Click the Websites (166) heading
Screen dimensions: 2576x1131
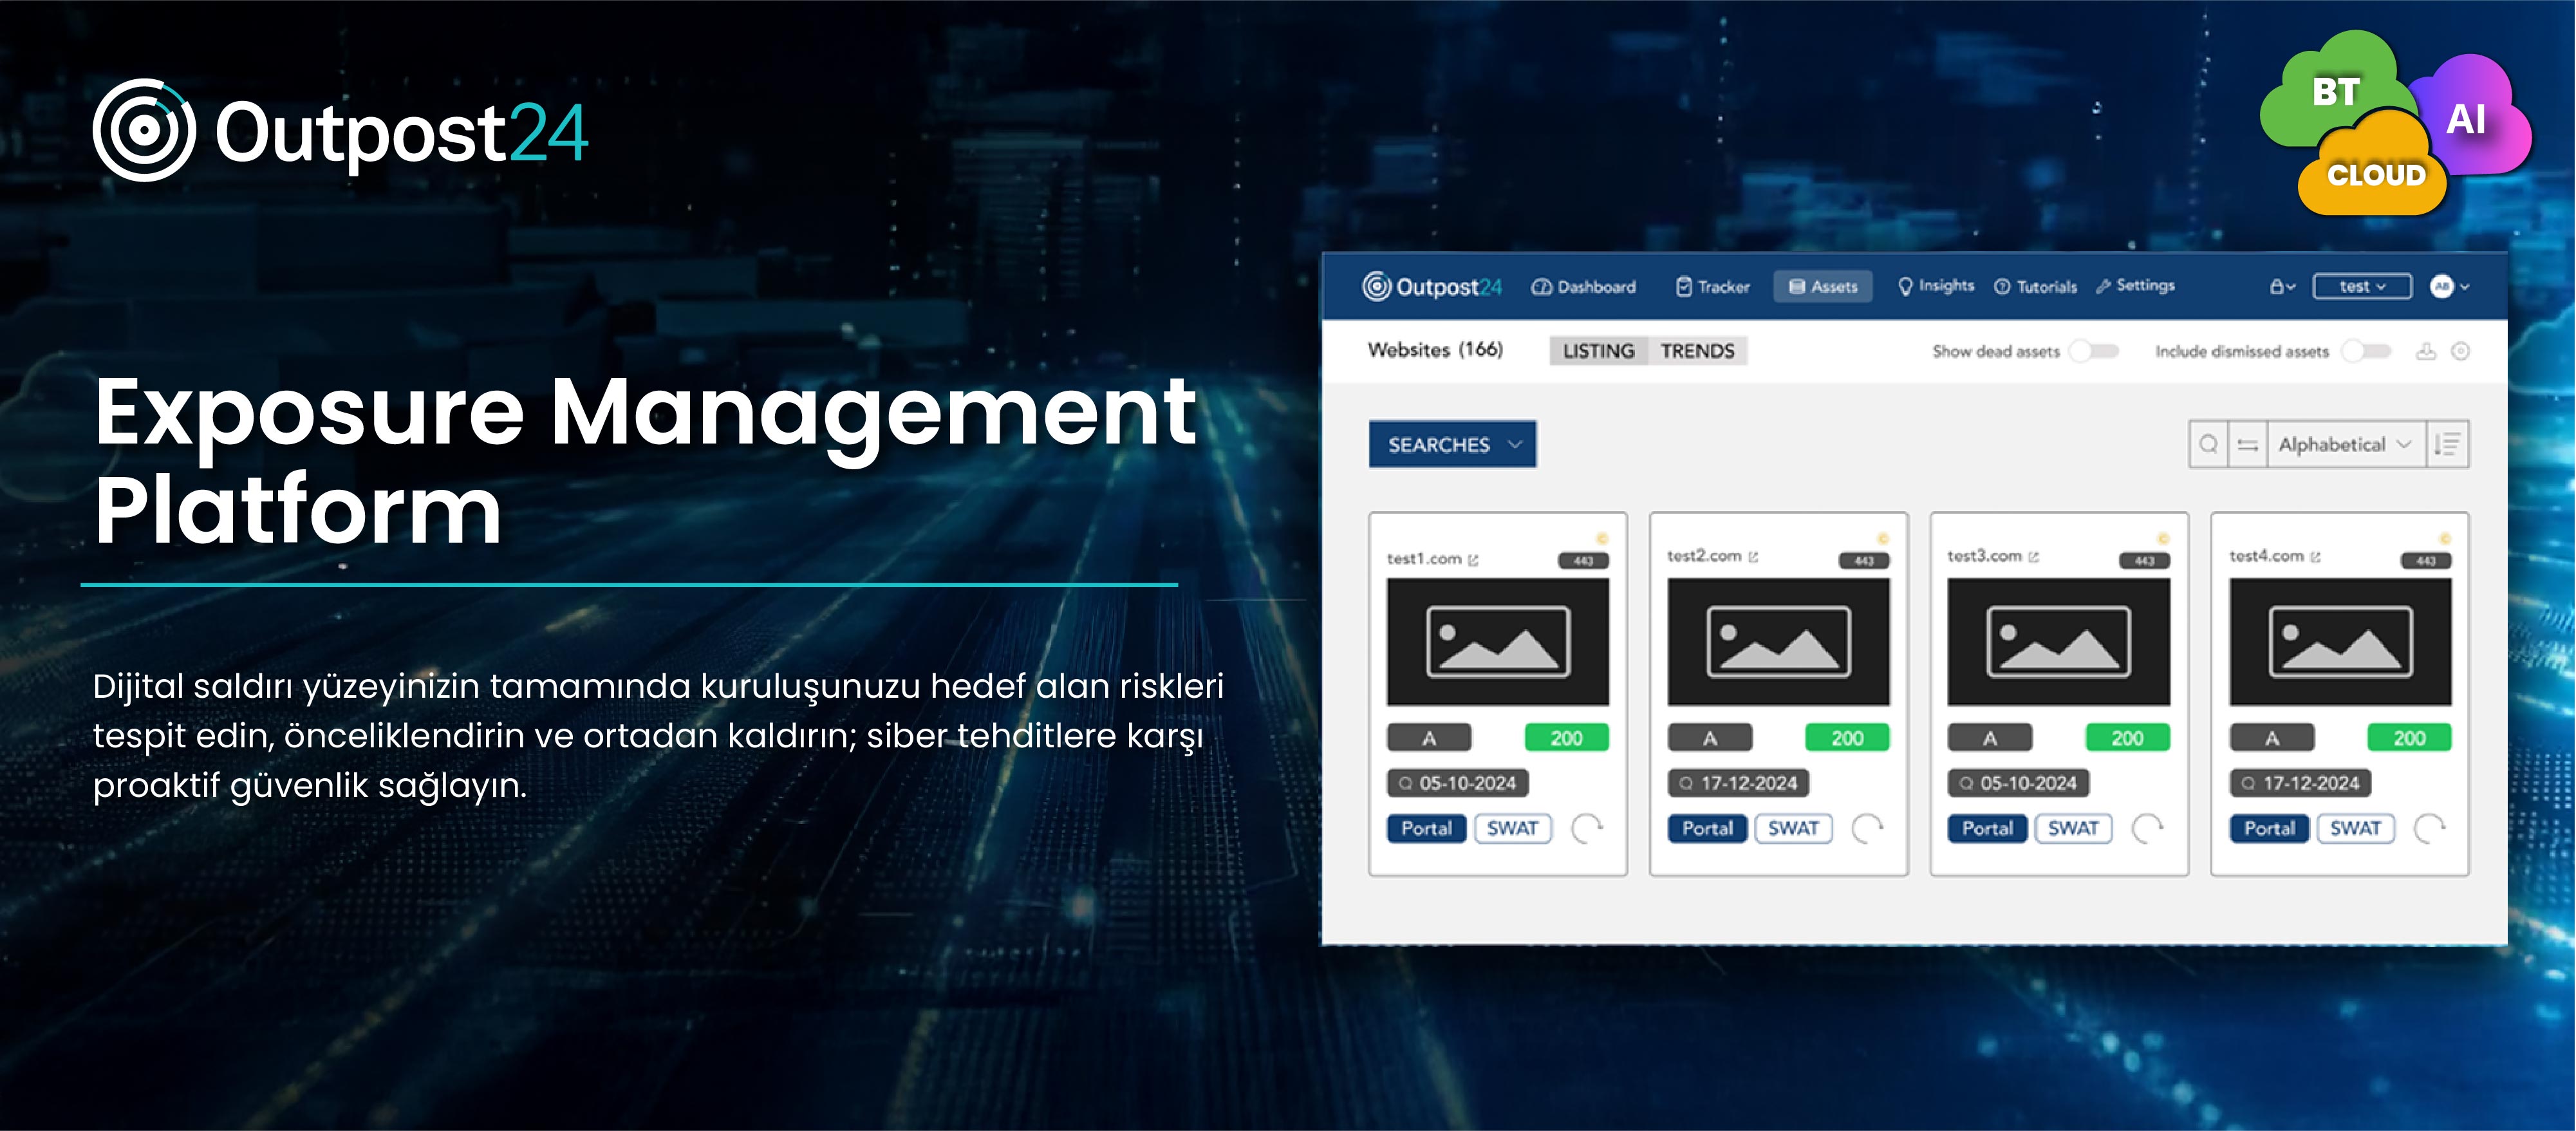[x=1435, y=350]
